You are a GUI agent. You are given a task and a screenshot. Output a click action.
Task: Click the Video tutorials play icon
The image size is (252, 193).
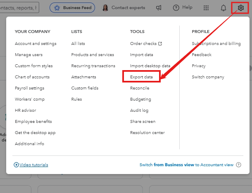(16, 165)
